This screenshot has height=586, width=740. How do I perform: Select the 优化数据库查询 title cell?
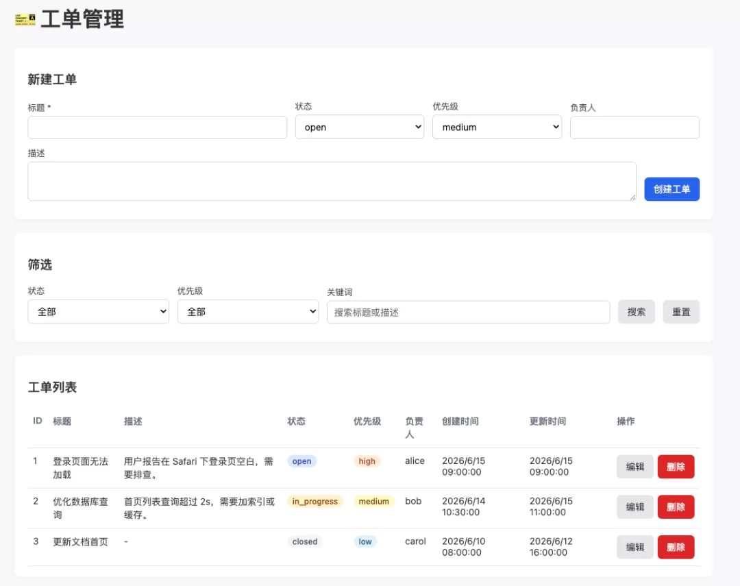[x=80, y=508]
